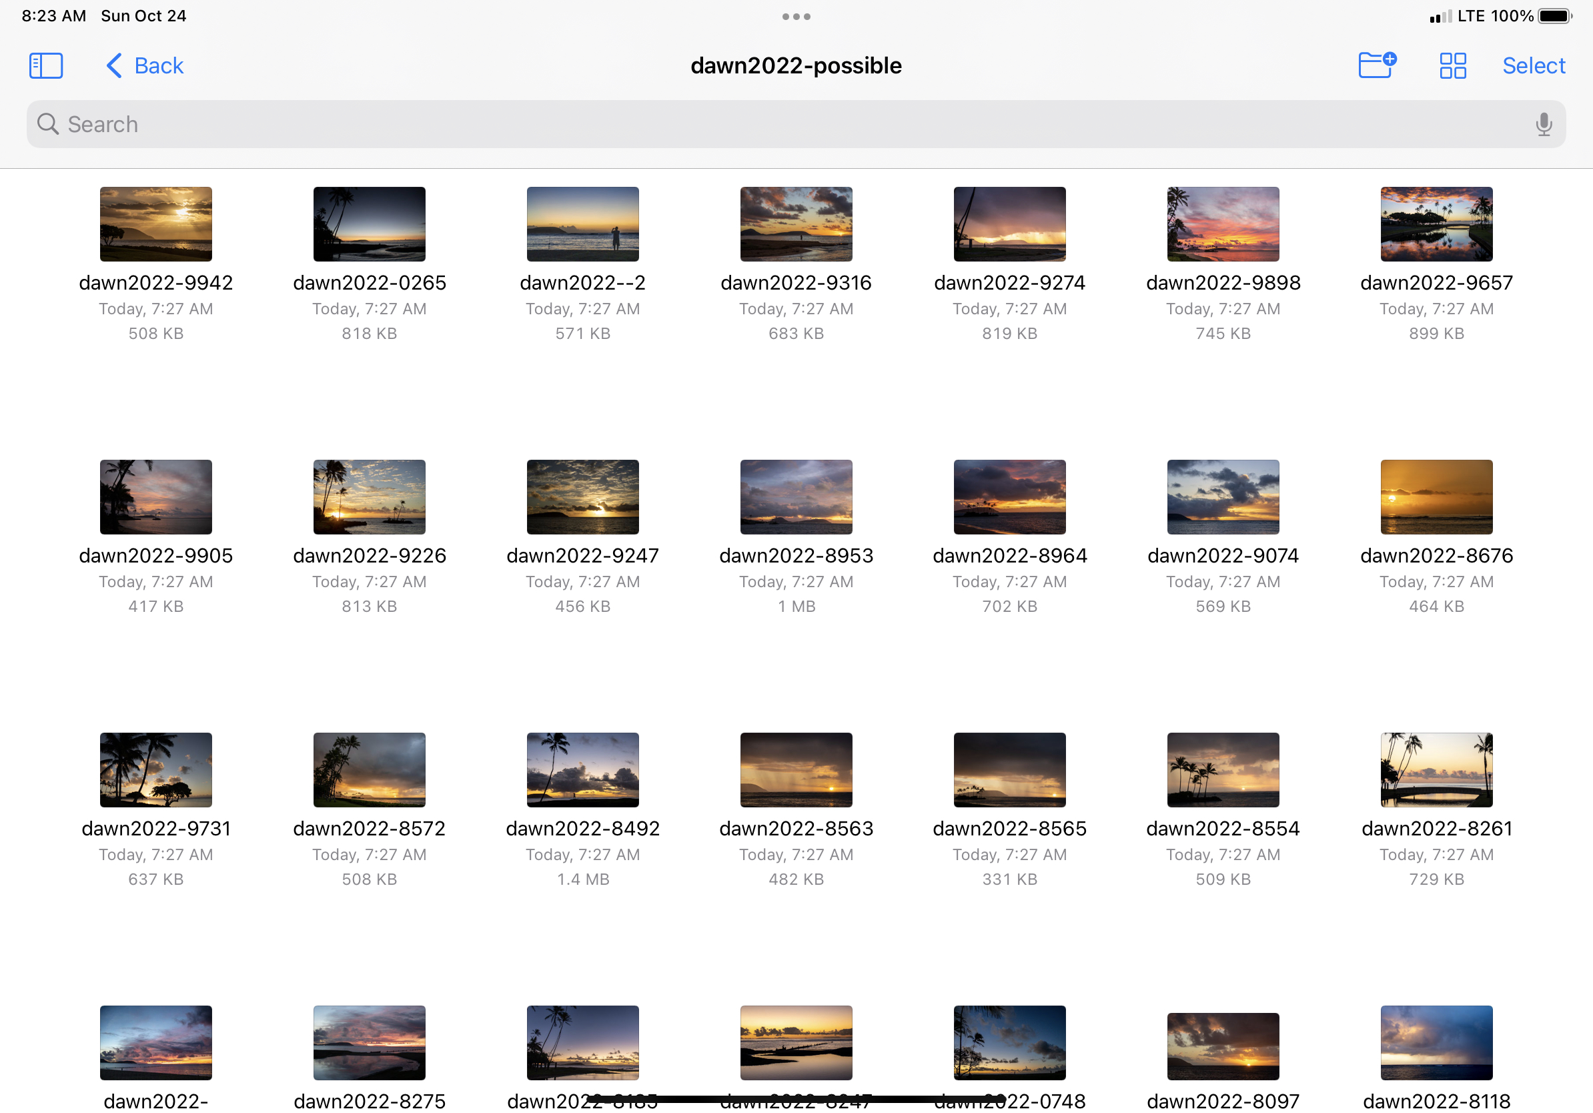Open dawn2022-8097 thumbnail at bottom
This screenshot has width=1593, height=1113.
tap(1223, 1045)
